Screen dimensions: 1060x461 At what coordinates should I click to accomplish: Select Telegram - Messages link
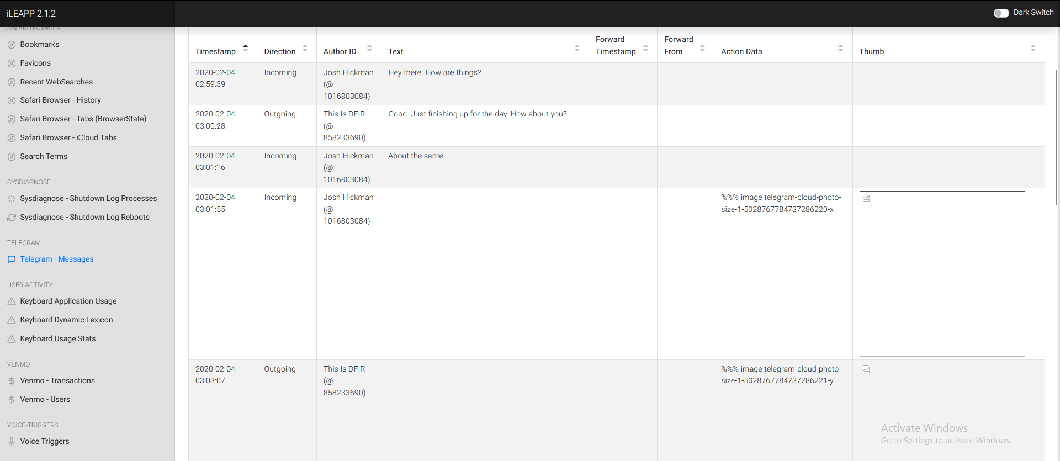pos(57,259)
